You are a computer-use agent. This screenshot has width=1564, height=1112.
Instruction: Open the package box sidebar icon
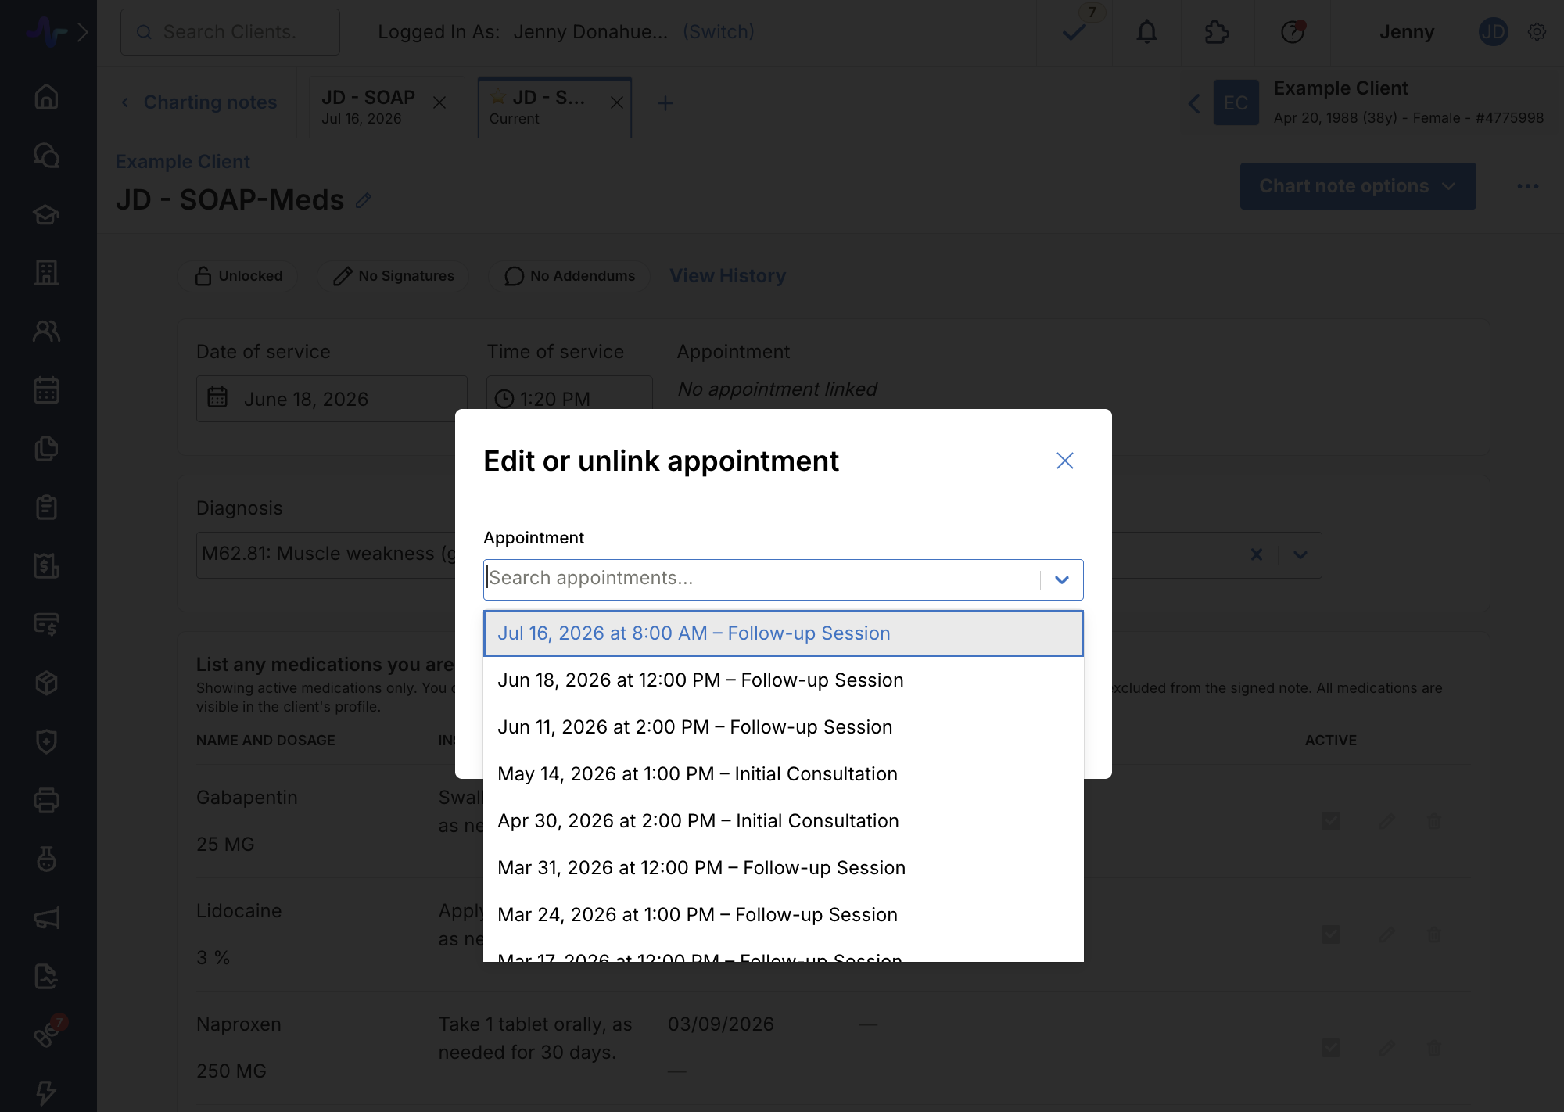(x=47, y=683)
